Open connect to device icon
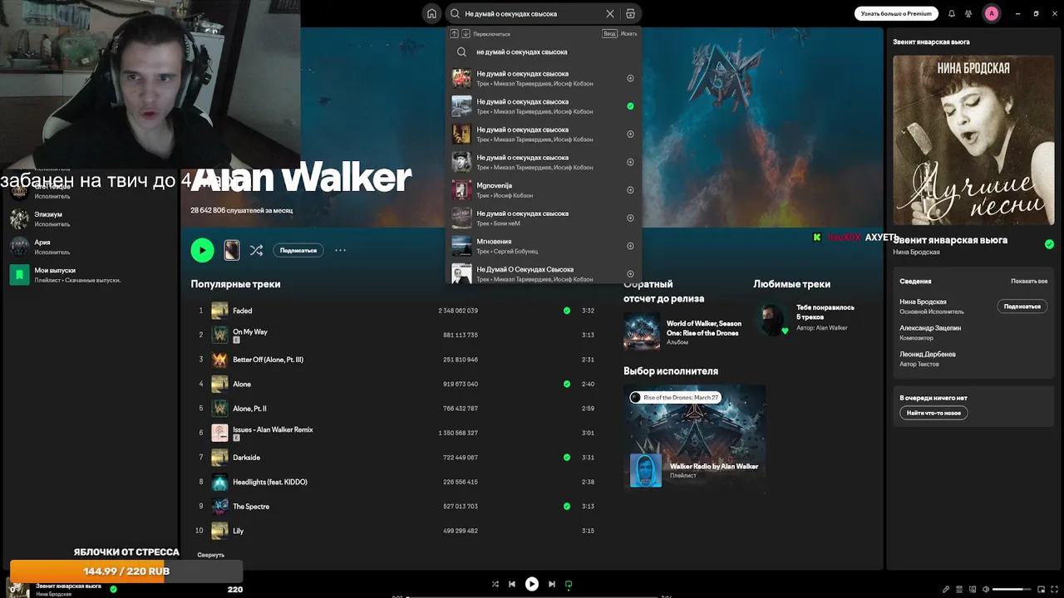This screenshot has width=1064, height=598. [x=973, y=590]
